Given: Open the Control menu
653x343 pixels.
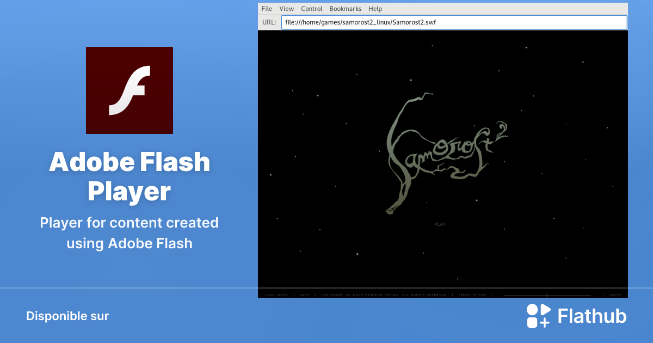Looking at the screenshot, I should tap(311, 8).
